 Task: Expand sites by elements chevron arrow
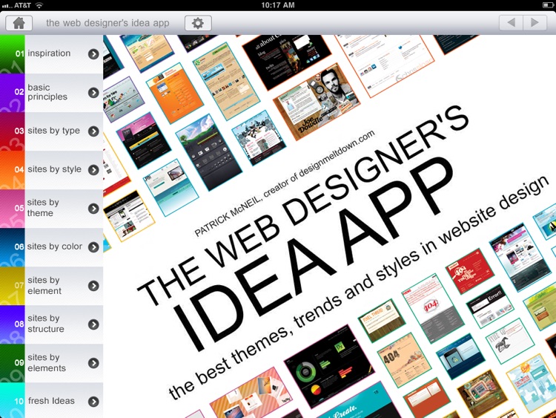tap(93, 363)
